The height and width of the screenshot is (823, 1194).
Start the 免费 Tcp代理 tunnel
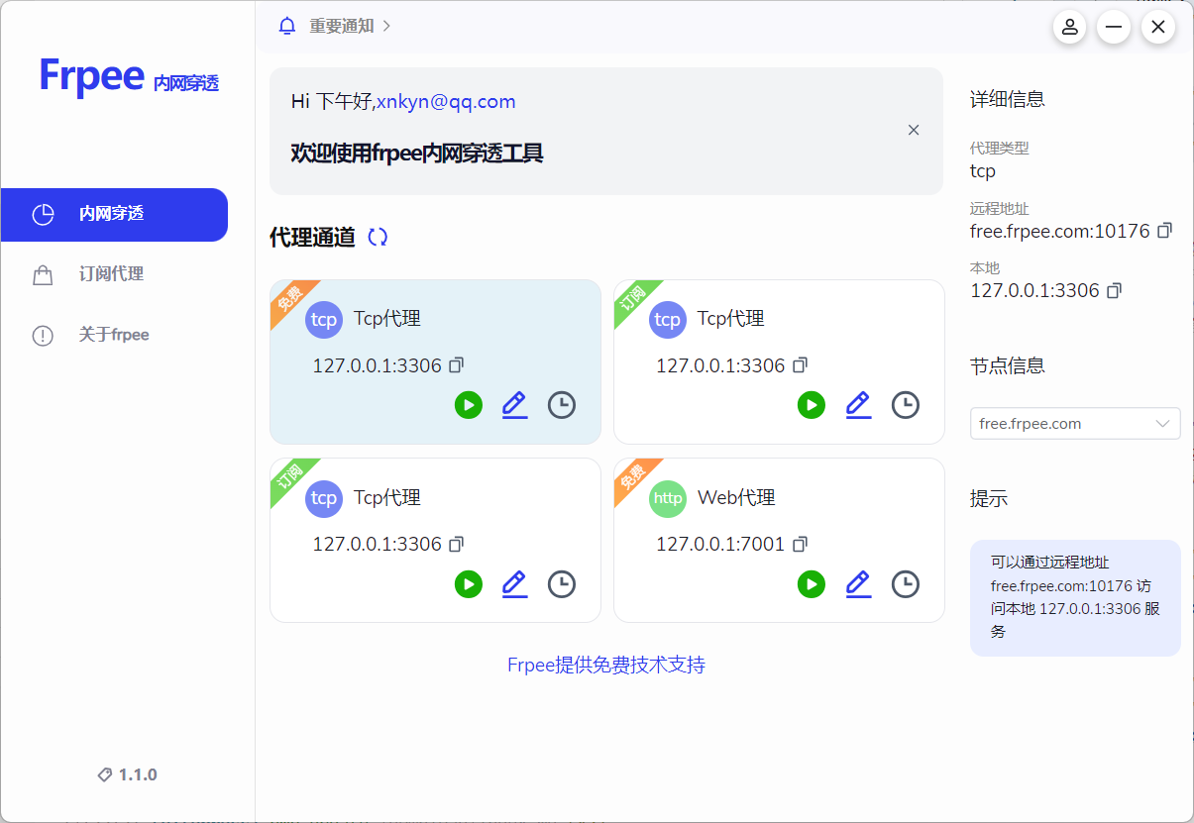pyautogui.click(x=469, y=404)
